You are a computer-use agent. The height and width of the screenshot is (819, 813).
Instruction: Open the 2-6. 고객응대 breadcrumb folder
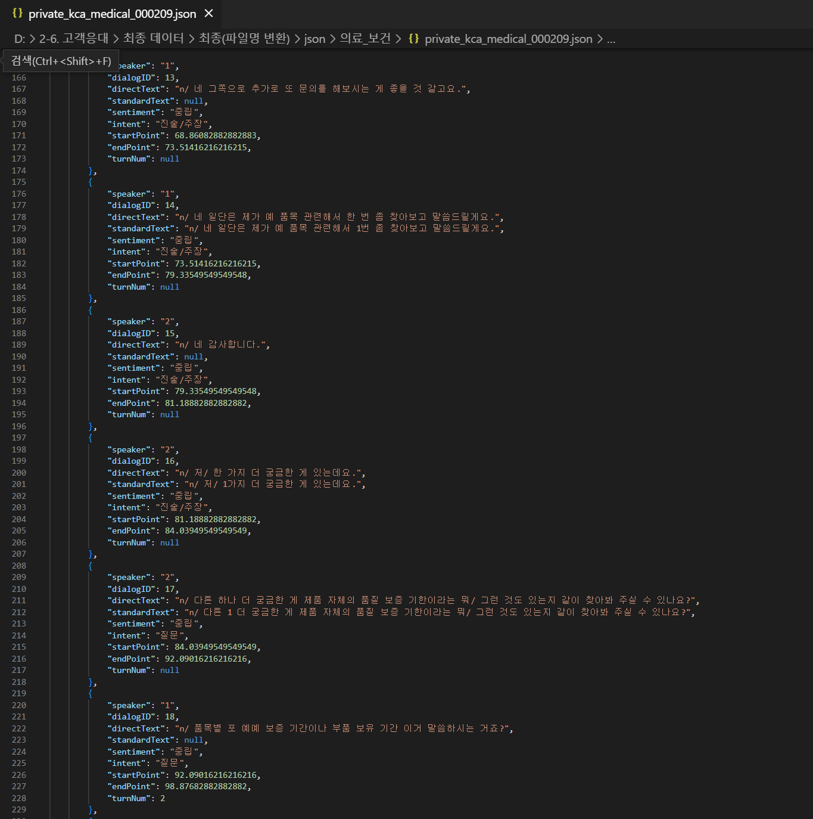74,39
